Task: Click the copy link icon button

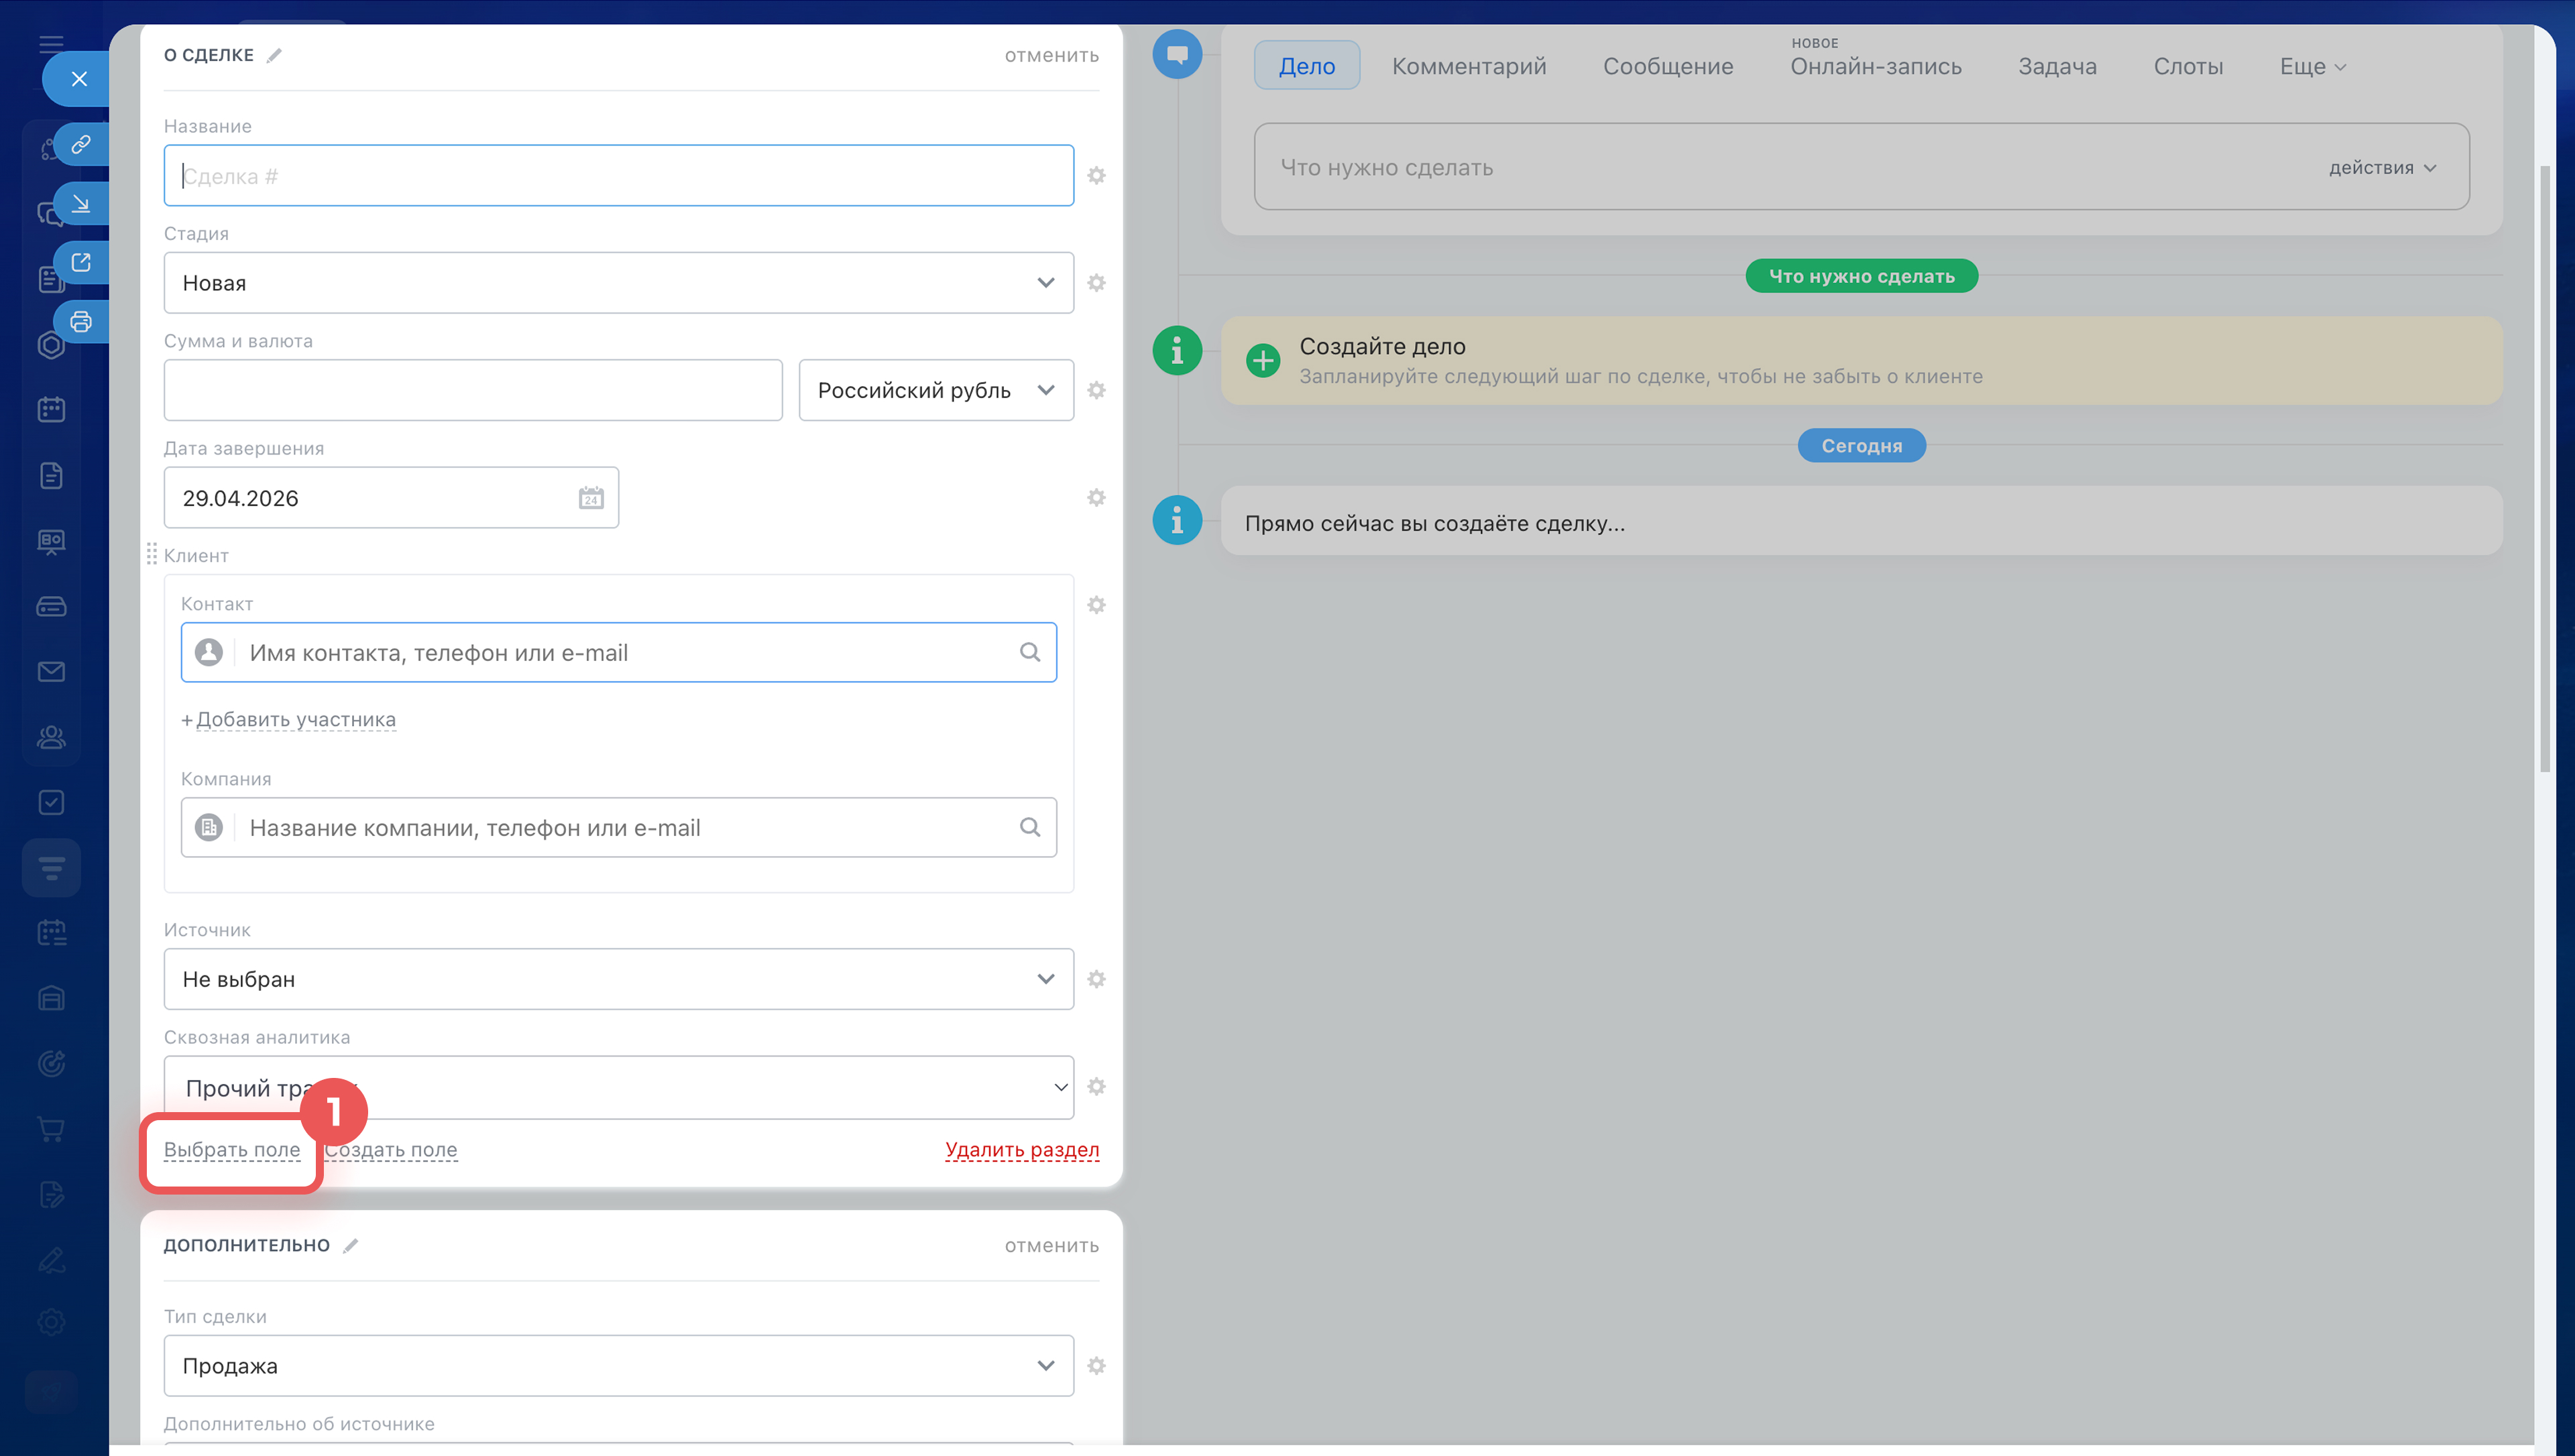Action: click(x=81, y=144)
